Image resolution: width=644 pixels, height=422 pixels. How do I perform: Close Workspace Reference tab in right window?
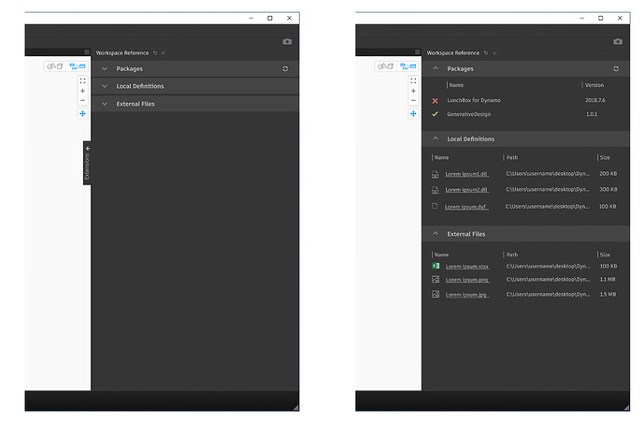click(494, 53)
